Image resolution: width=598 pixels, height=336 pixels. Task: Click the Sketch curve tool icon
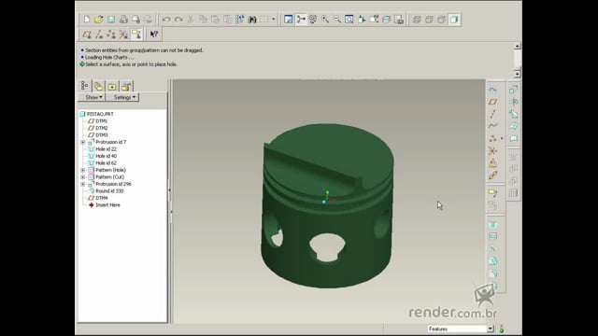pos(492,90)
